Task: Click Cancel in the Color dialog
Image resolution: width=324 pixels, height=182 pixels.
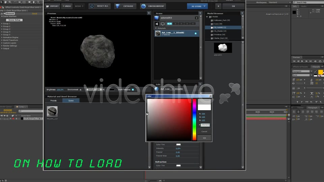Action: 205,131
